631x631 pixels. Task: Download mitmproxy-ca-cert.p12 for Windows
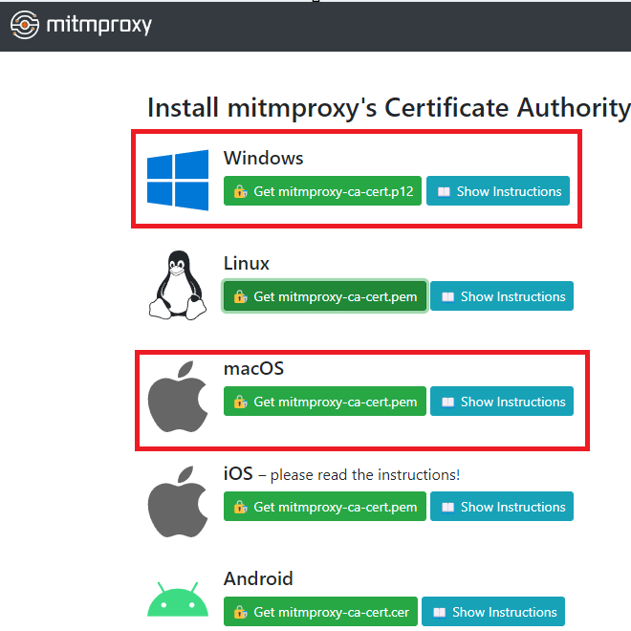click(322, 191)
